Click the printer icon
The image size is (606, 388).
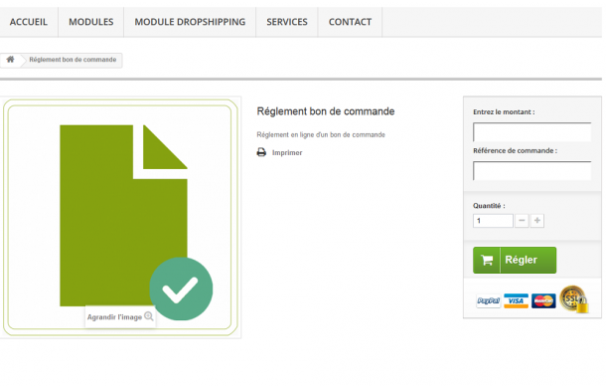click(261, 152)
